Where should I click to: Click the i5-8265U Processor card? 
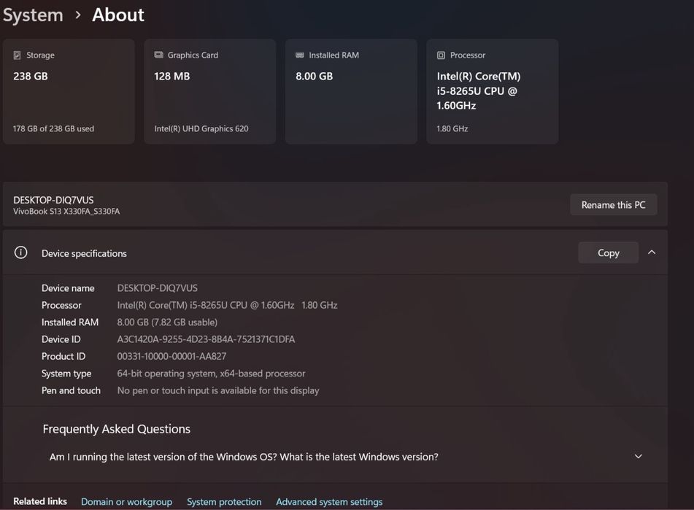pyautogui.click(x=493, y=92)
